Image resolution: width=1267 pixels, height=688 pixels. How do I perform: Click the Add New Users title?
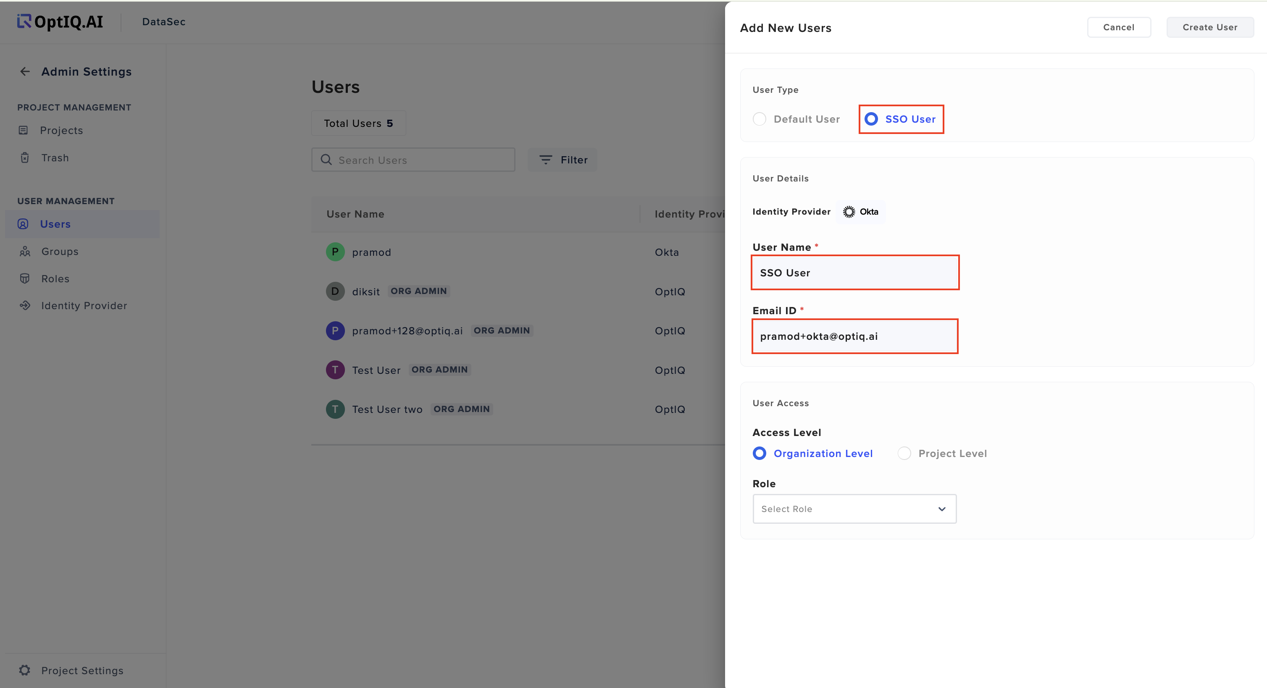pyautogui.click(x=786, y=28)
